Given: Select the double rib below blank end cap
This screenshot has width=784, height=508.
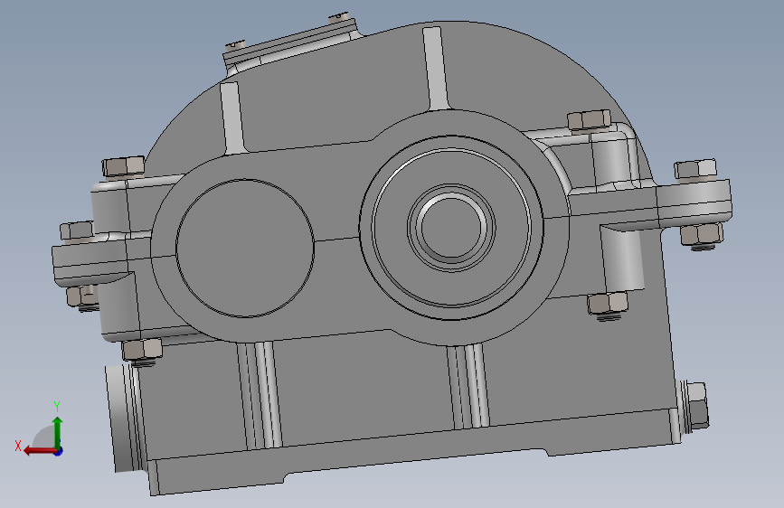Looking at the screenshot, I should 260,395.
